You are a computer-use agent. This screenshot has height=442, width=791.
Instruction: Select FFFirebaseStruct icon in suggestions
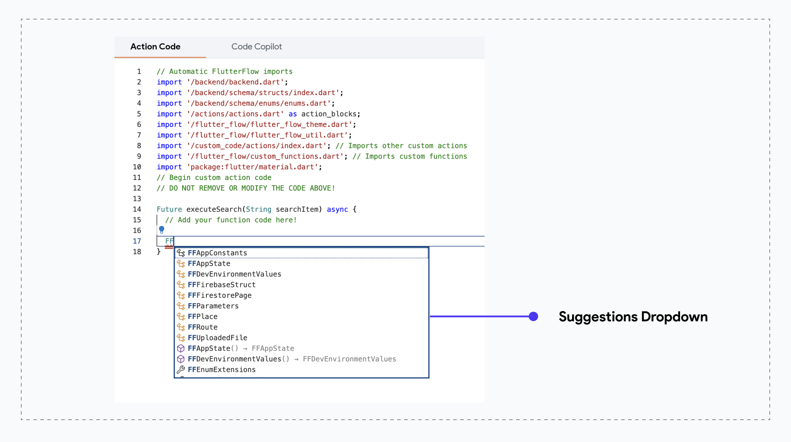click(x=181, y=284)
